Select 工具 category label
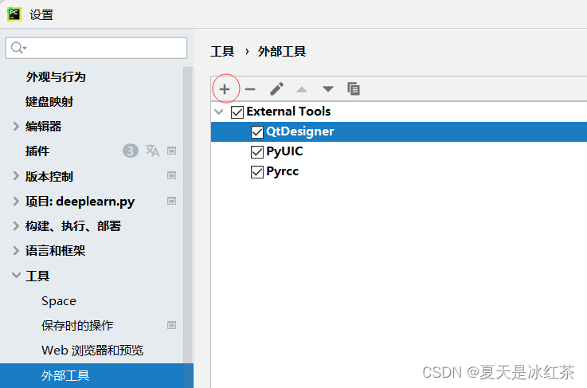This screenshot has height=388, width=587. pyautogui.click(x=37, y=276)
